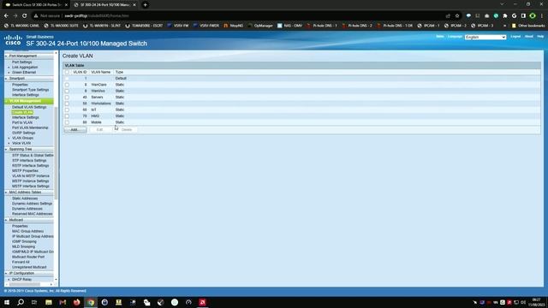The width and height of the screenshot is (548, 308).
Task: Expand Voice VLAN submenu
Action: click(x=9, y=143)
